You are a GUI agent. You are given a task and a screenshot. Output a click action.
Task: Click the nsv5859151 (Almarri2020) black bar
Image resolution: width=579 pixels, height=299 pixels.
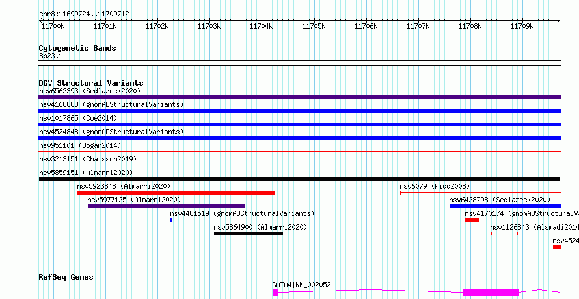pyautogui.click(x=299, y=179)
